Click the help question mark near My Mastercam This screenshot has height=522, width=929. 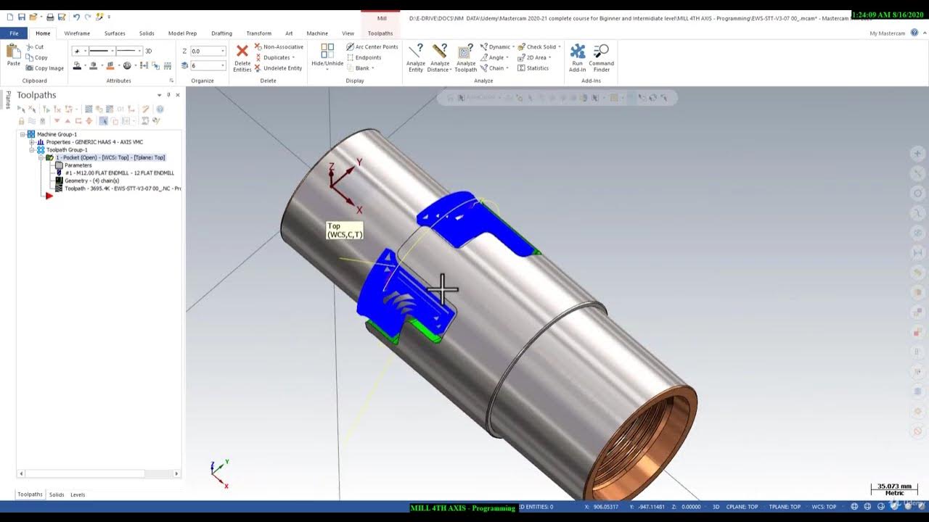click(914, 33)
